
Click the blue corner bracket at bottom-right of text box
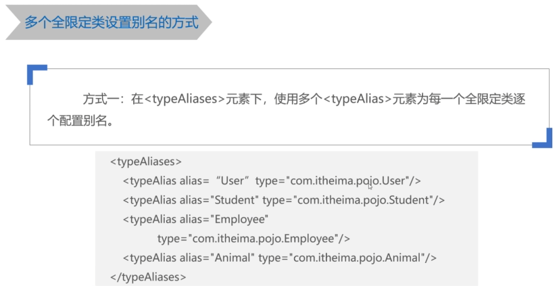pos(543,139)
